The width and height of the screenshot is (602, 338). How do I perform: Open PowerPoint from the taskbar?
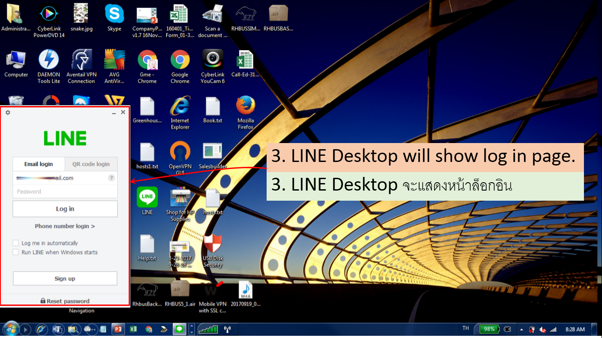click(118, 329)
